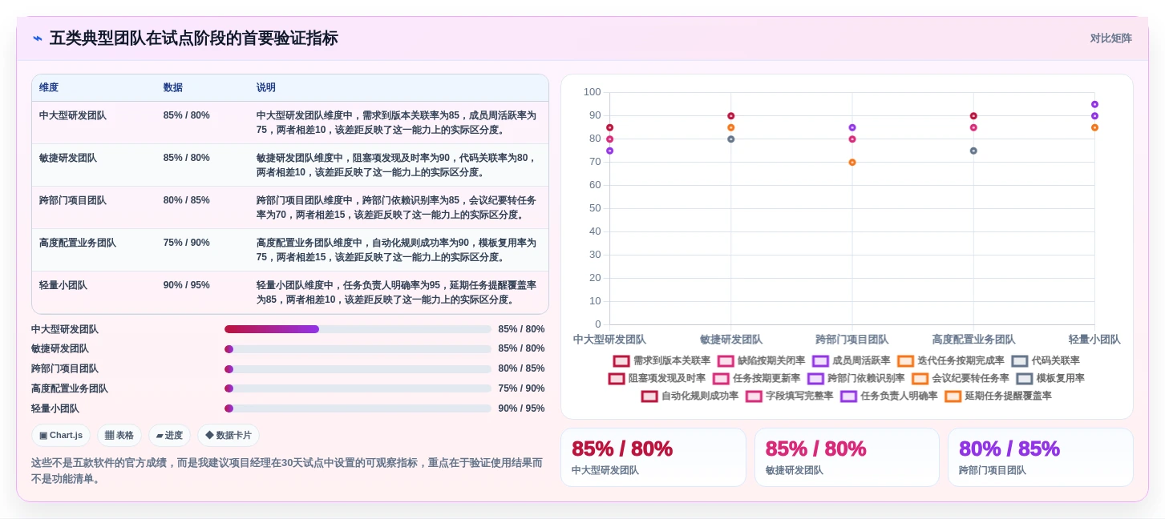Viewport: 1165px width, 519px height.
Task: Select the 高度配置业务团队 table row name
Action: (x=78, y=243)
